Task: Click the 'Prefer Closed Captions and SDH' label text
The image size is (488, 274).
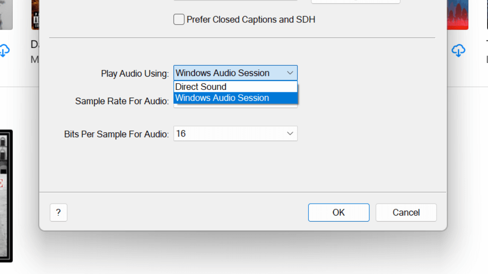Action: (x=251, y=20)
